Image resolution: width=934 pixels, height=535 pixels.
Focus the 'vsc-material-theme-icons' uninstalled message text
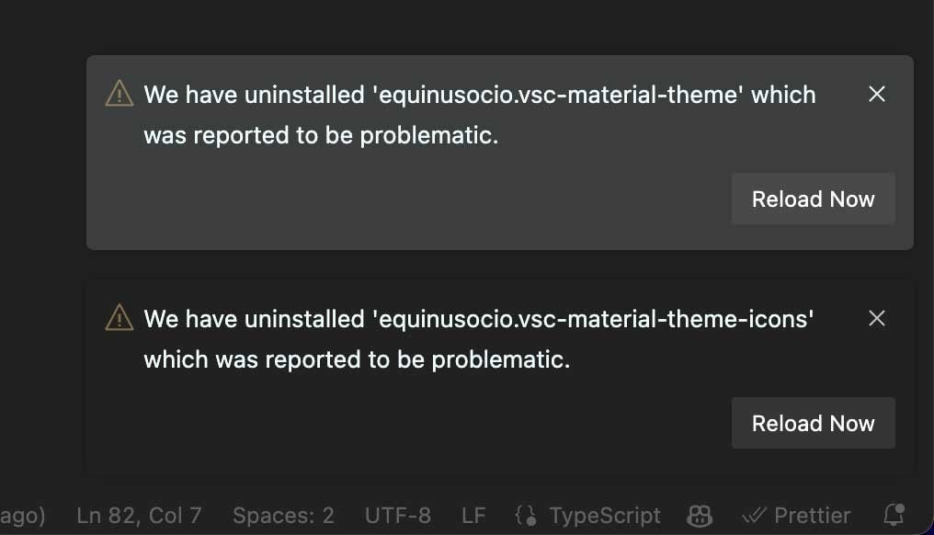478,339
